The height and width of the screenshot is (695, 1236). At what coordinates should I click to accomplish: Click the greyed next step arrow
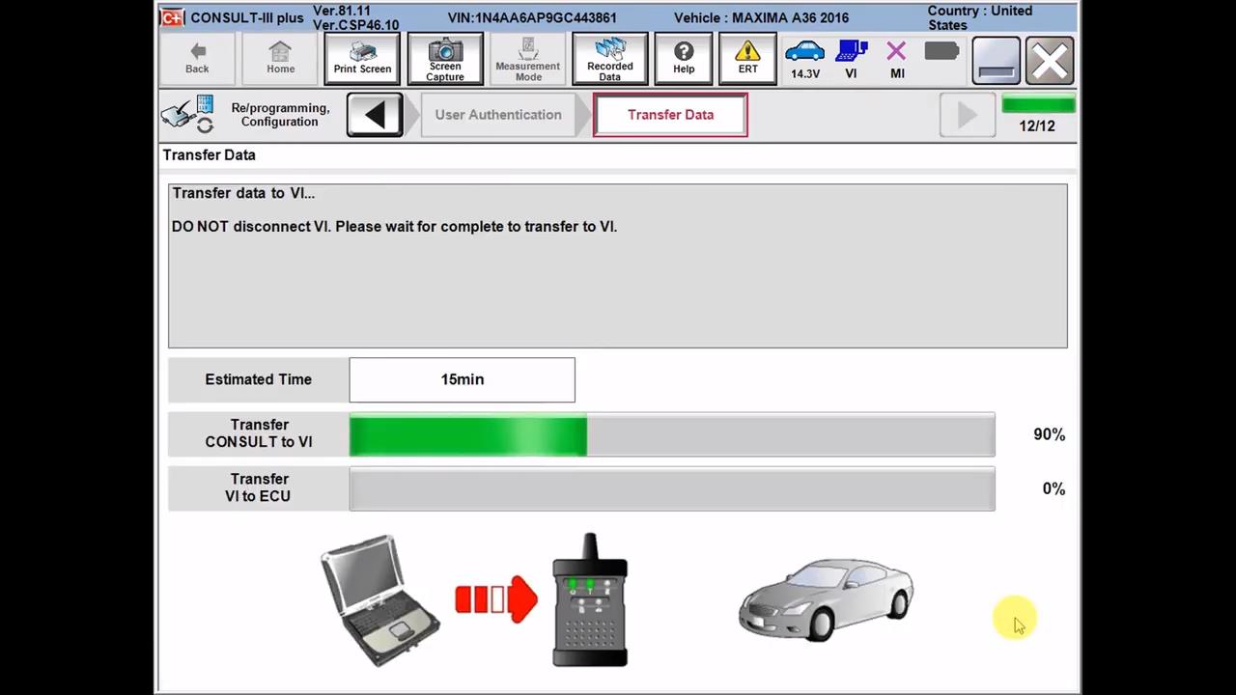point(968,115)
